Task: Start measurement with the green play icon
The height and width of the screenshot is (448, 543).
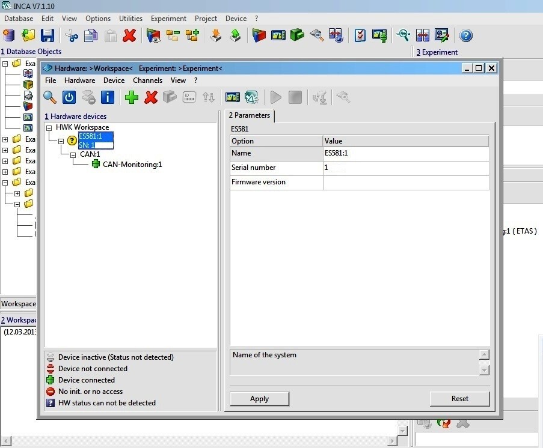Action: pyautogui.click(x=275, y=97)
